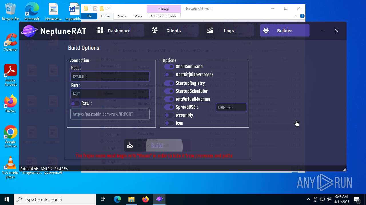
Task: Toggle the Raw connection switch
Action: click(x=75, y=104)
